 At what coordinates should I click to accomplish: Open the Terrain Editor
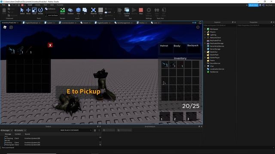(x=62, y=11)
